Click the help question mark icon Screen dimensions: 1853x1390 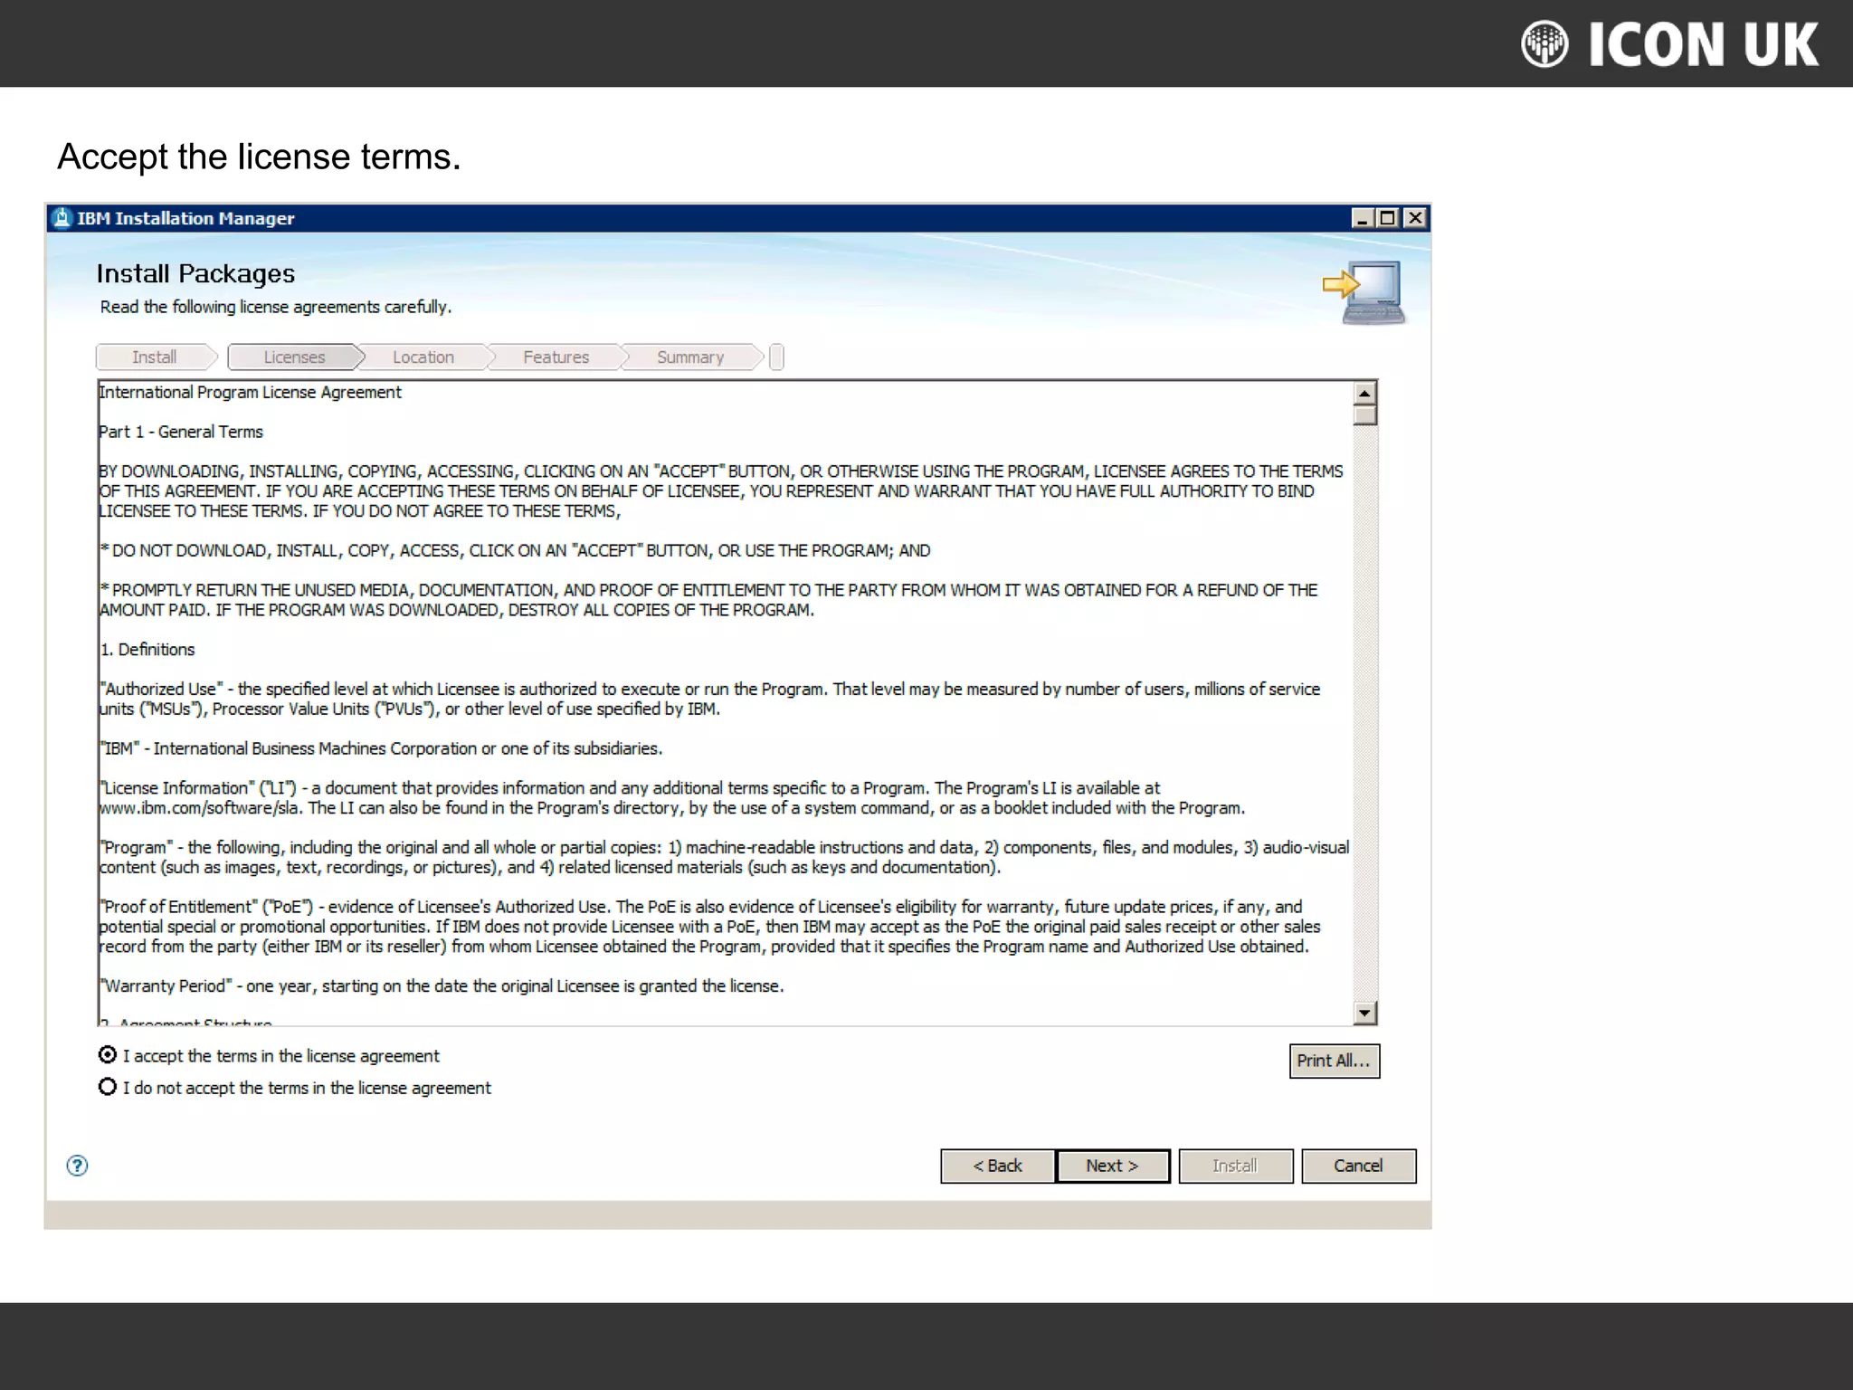click(78, 1166)
